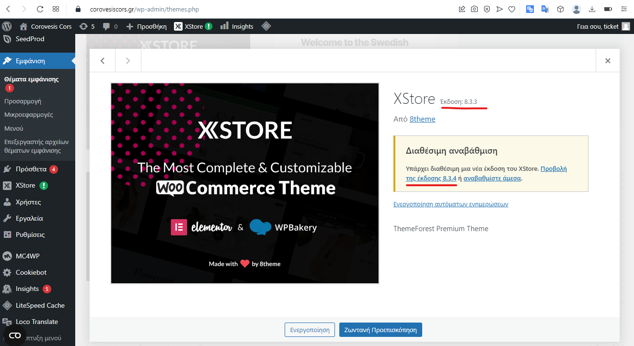Add page to bookmarks with heart icon
Image resolution: width=634 pixels, height=346 pixels.
coord(512,9)
